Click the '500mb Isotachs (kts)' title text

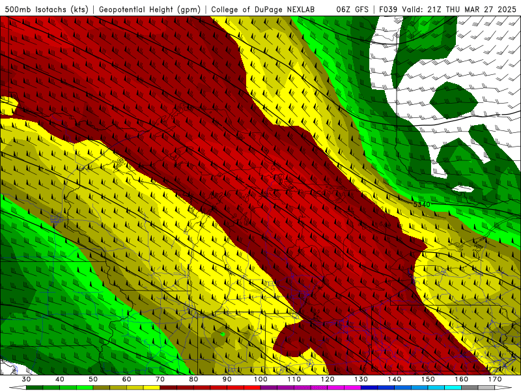[46, 9]
